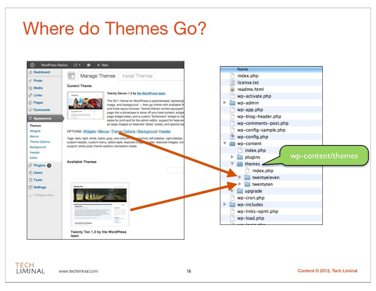Select Editor submenu in sidebar

pos(33,158)
